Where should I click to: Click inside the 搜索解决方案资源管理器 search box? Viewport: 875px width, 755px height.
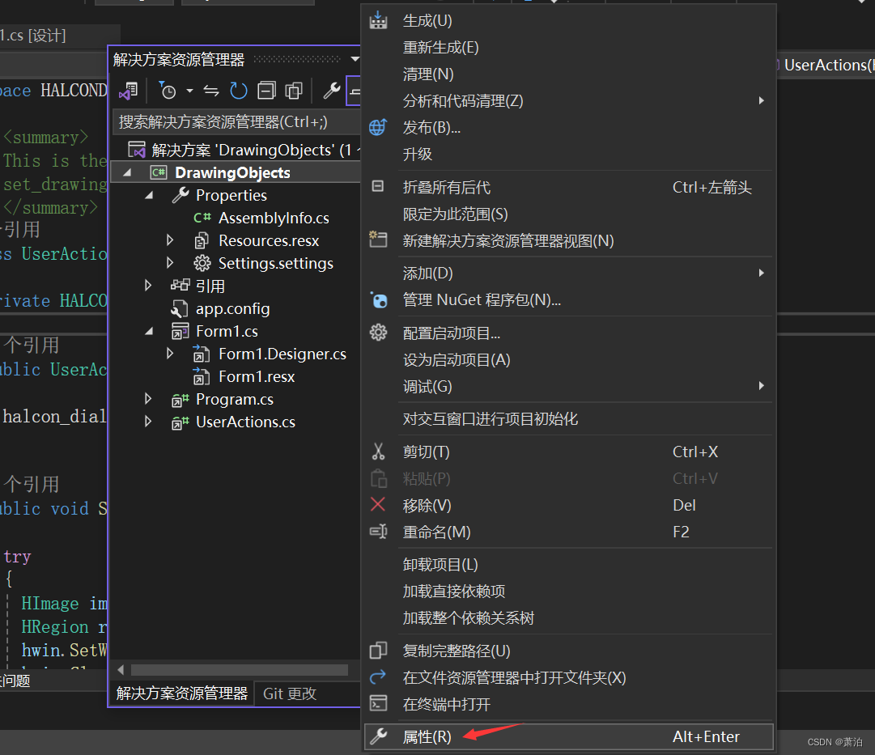[x=235, y=120]
